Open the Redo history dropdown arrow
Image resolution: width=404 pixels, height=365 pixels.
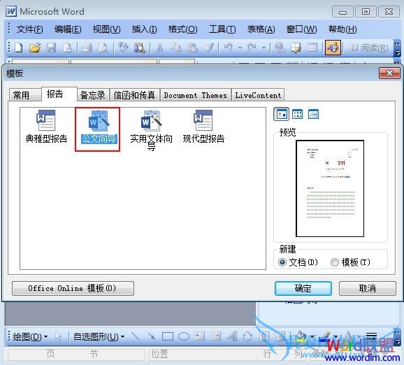[x=264, y=48]
